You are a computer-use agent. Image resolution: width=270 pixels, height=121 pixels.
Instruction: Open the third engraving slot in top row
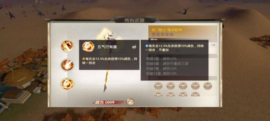point(183,86)
